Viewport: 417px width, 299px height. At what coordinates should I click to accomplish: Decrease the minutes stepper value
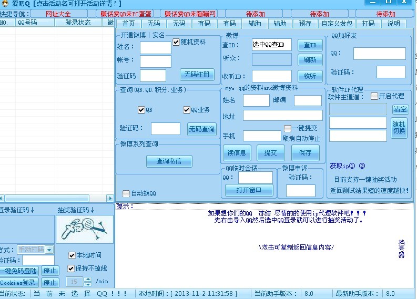click(88, 284)
